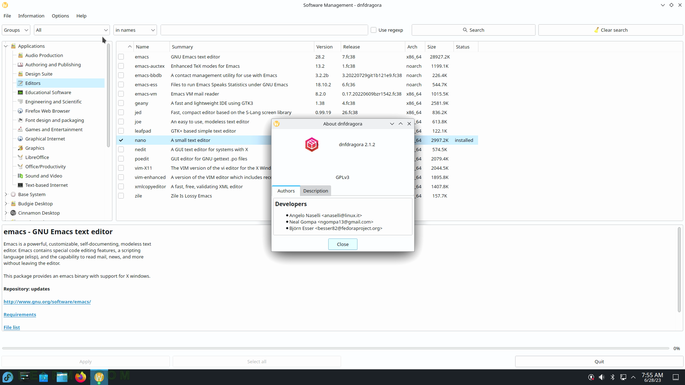Switch to the Description tab in About dialog
This screenshot has width=685, height=385.
315,191
